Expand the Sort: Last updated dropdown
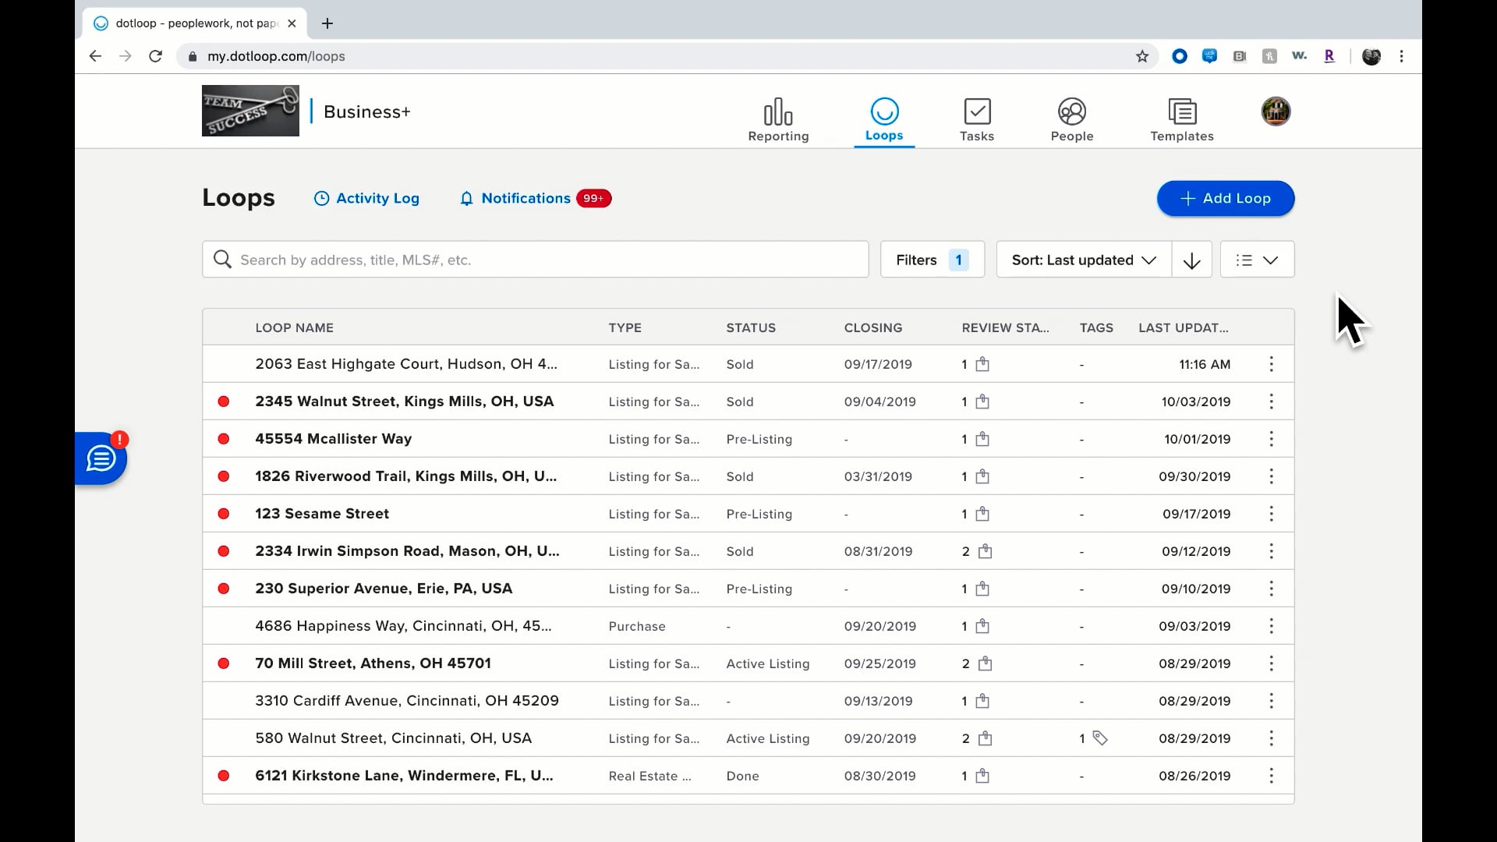The width and height of the screenshot is (1497, 842). (x=1084, y=260)
